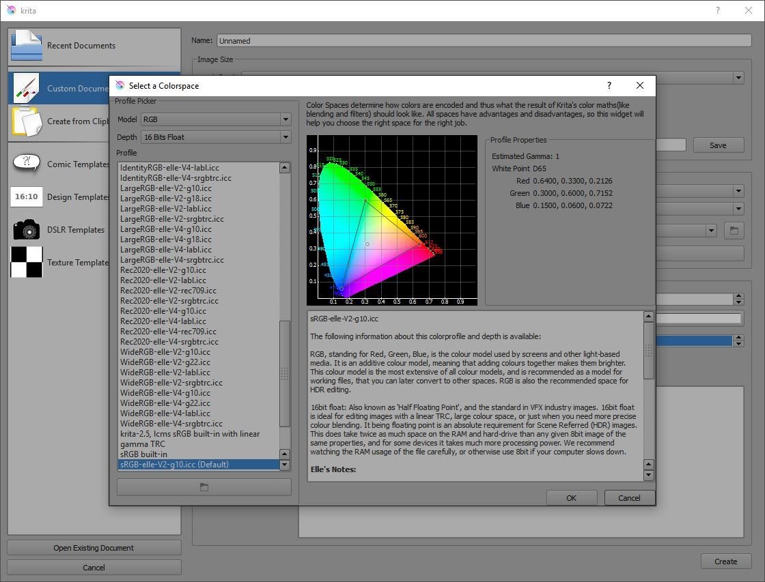Select sRGB built-in profile
765x582 pixels.
pos(199,454)
